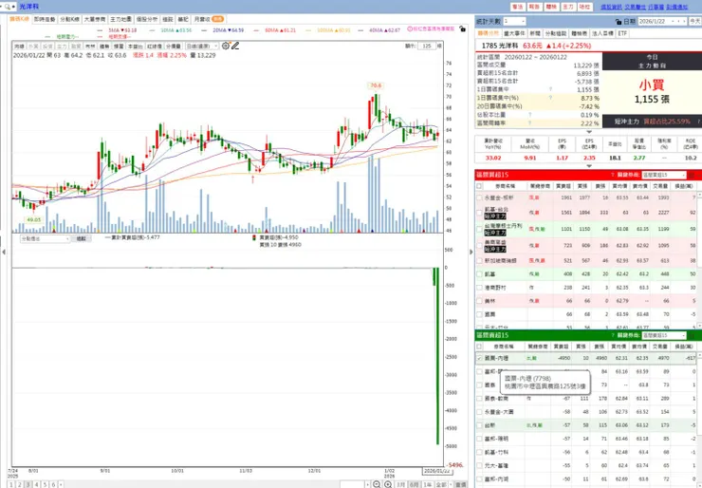Open chart settings gear icon
Screen dimensions: 702x488
point(226,46)
